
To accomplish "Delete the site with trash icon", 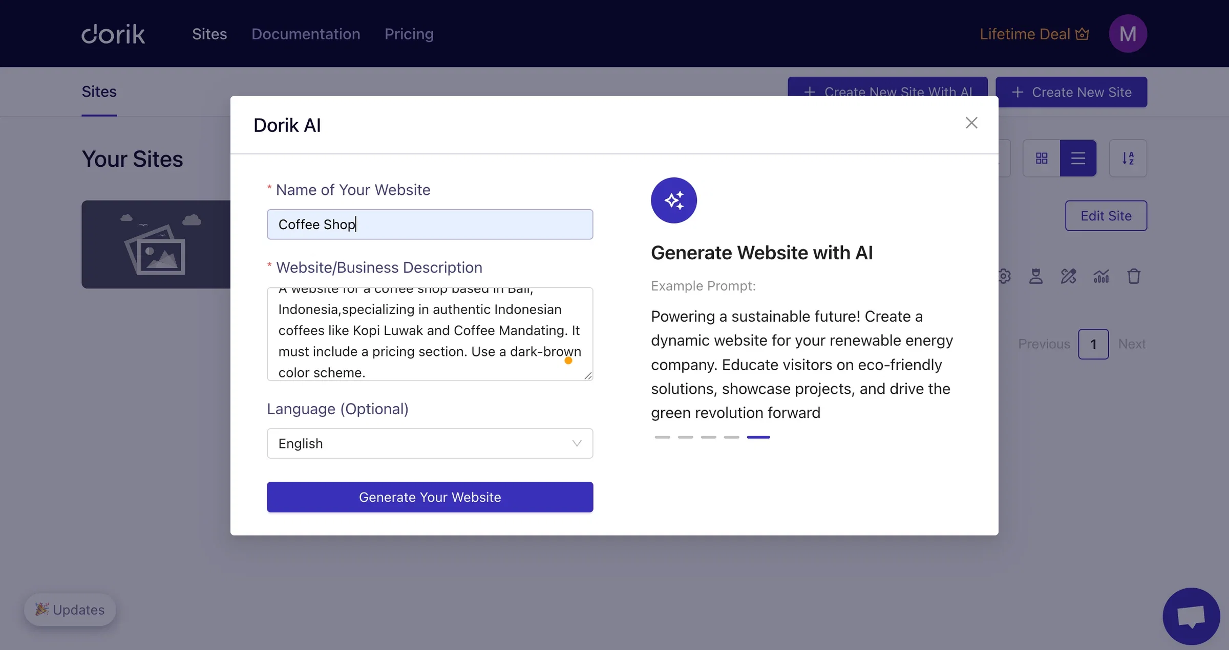I will coord(1134,276).
